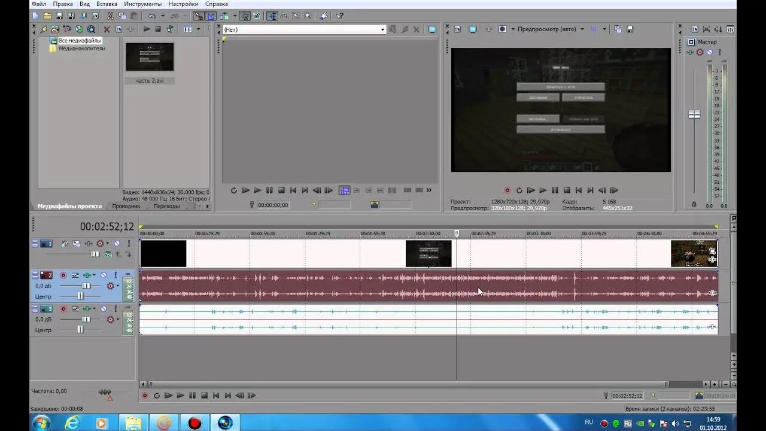Adjust the Master volume fader
The width and height of the screenshot is (766, 431).
[694, 114]
